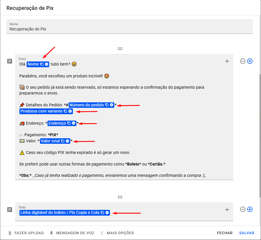
Task: Remove second text block with minus circle
Action: coord(243,209)
